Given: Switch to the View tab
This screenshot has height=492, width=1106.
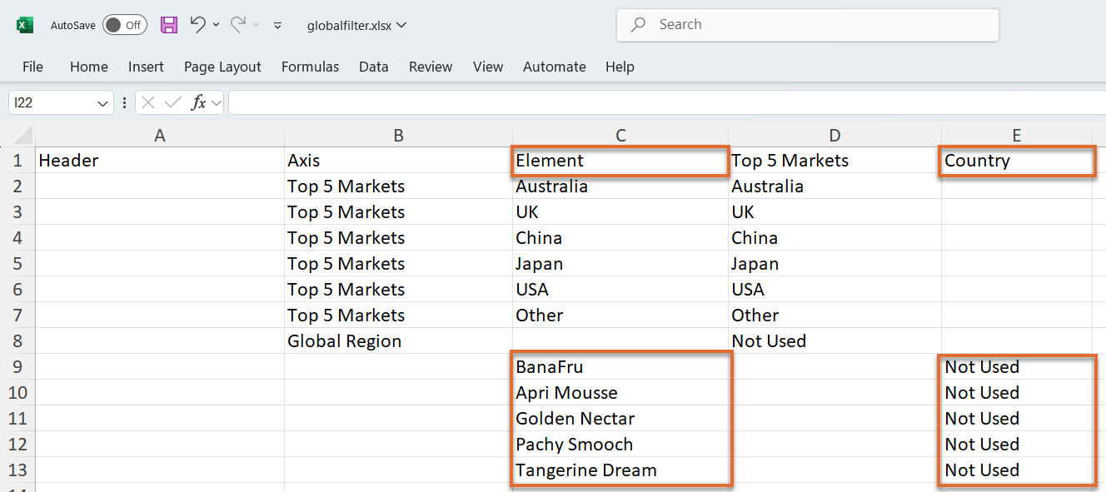Looking at the screenshot, I should pyautogui.click(x=488, y=67).
